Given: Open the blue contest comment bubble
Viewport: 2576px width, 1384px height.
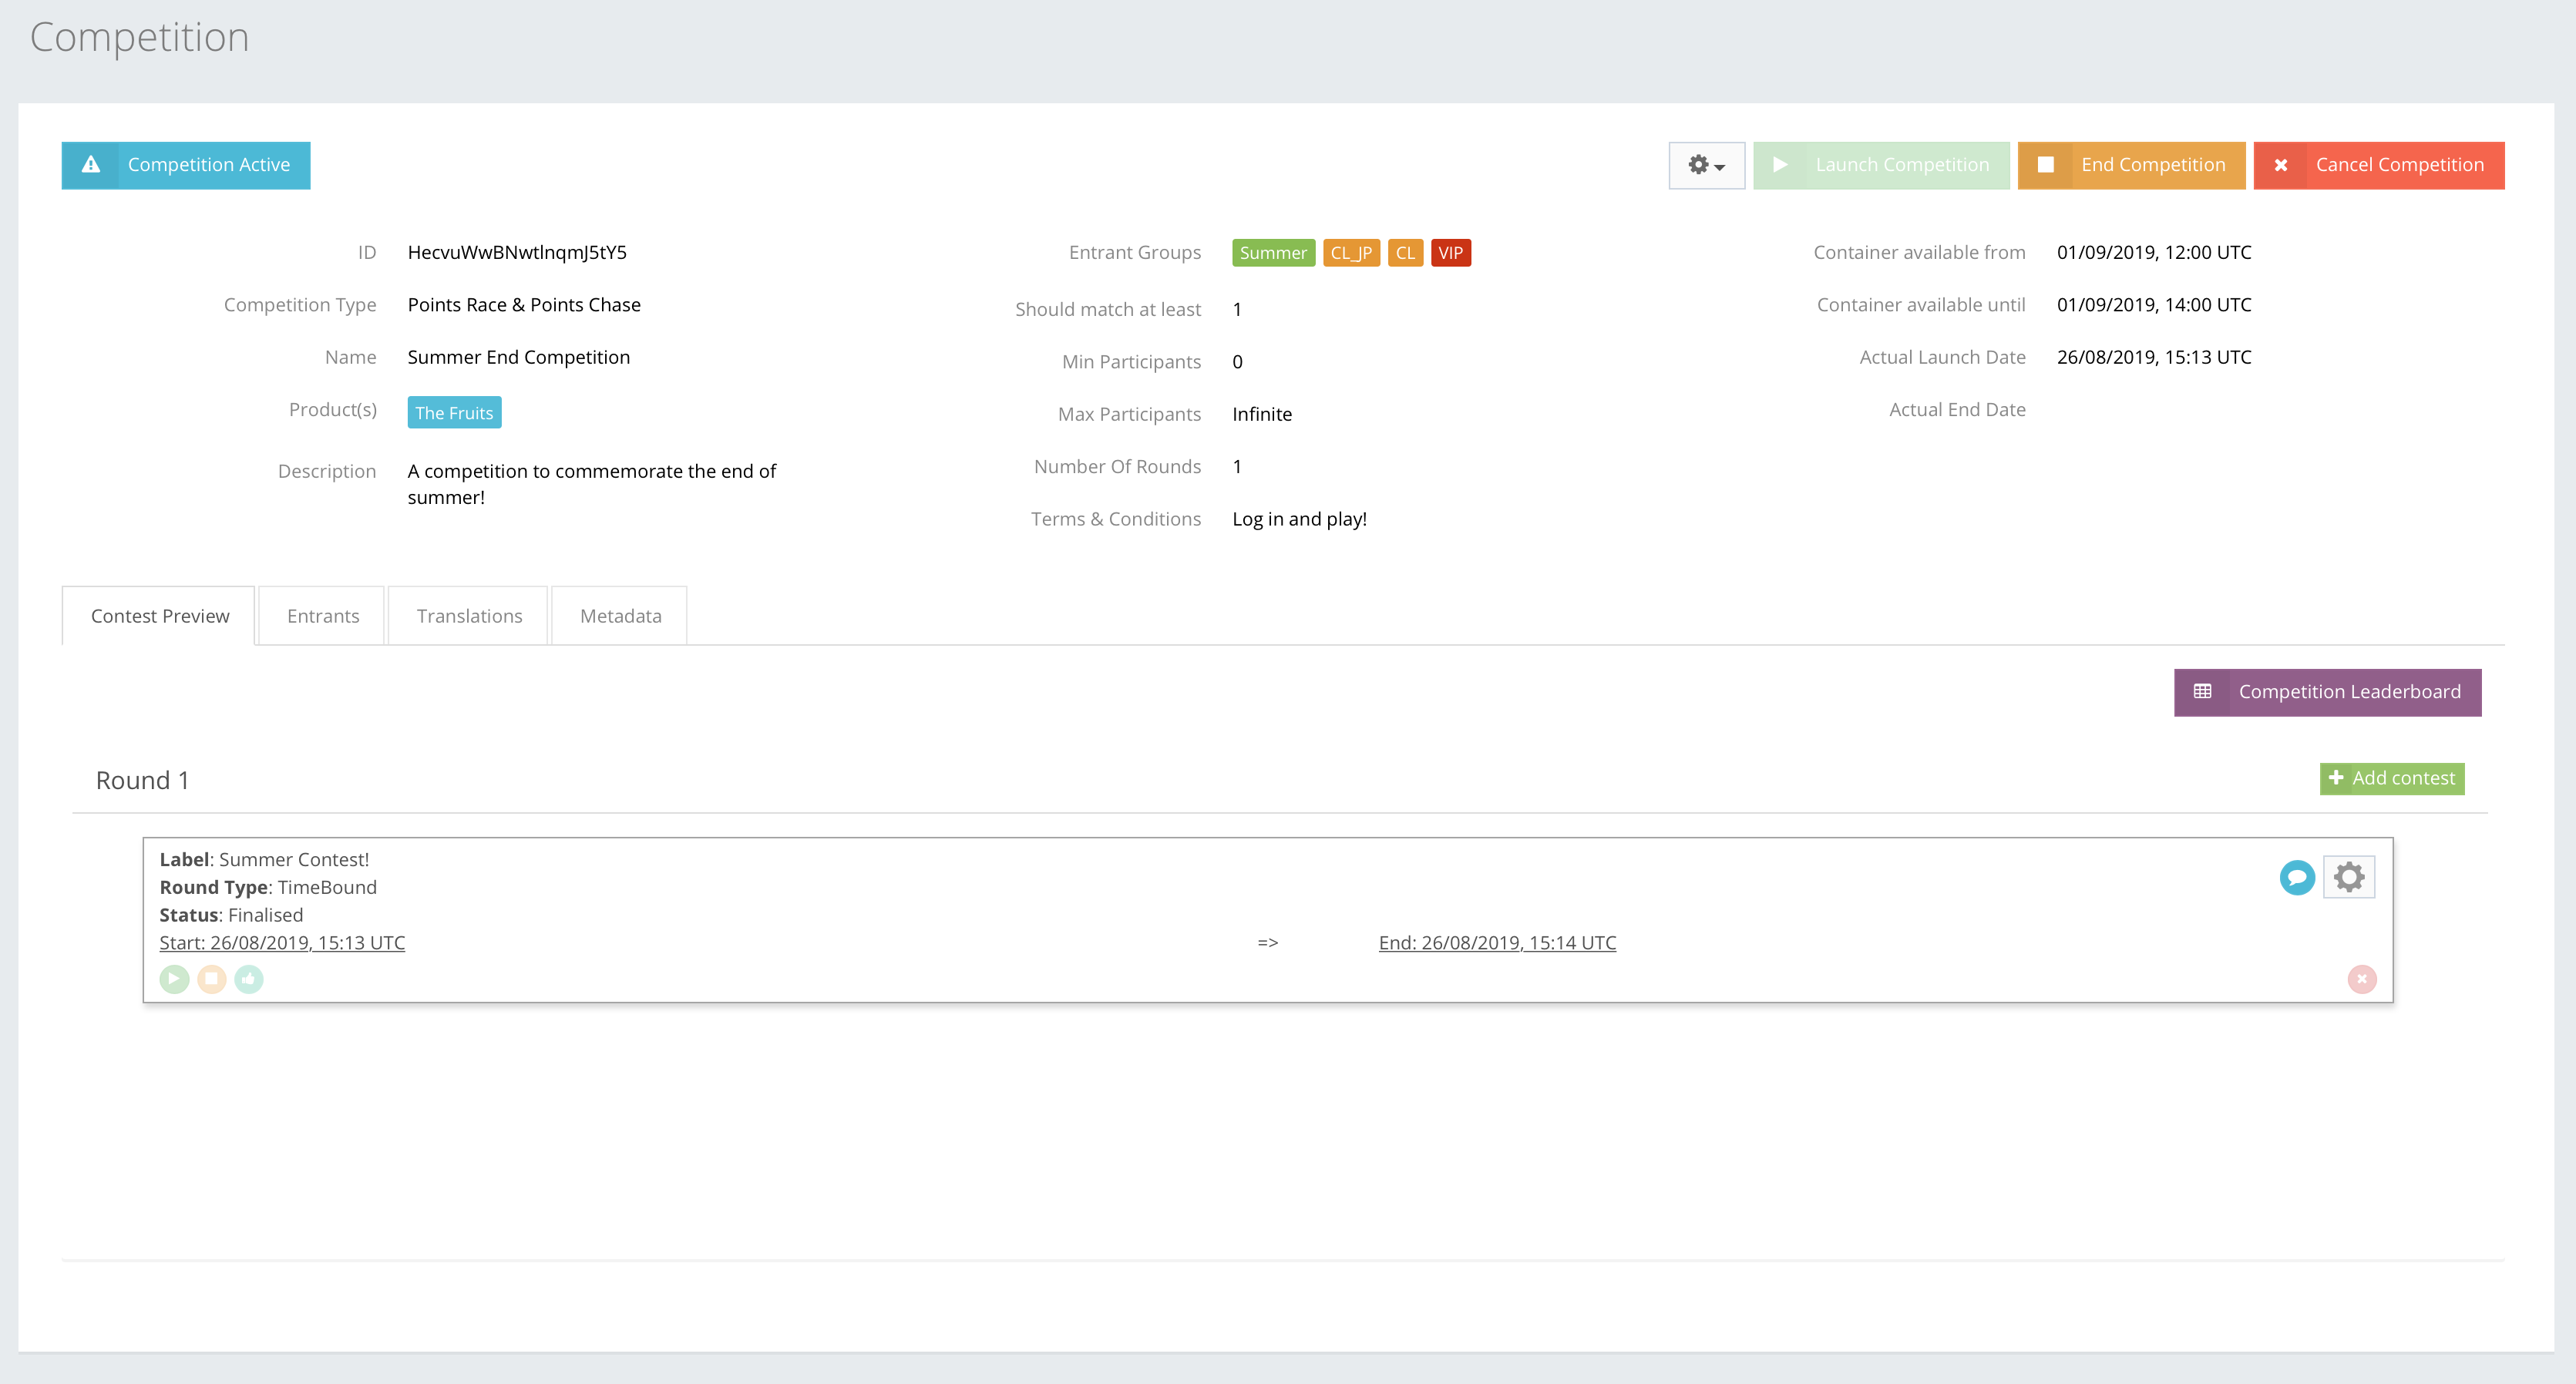Looking at the screenshot, I should 2297,877.
